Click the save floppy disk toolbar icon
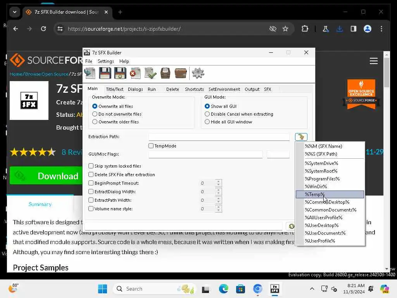This screenshot has width=397, height=298. (105, 73)
